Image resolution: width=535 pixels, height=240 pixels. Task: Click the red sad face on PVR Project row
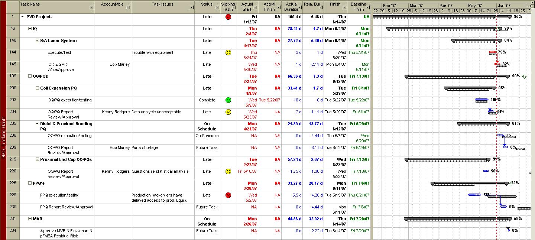(228, 17)
